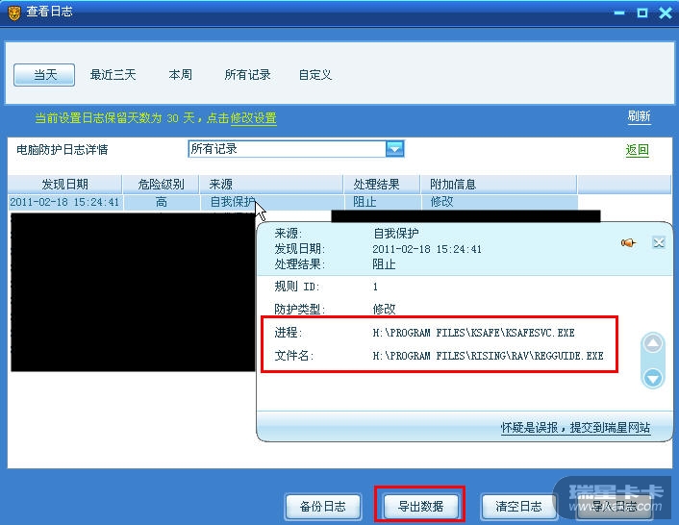Sort by 来源 column header
This screenshot has width=679, height=525.
(x=271, y=185)
